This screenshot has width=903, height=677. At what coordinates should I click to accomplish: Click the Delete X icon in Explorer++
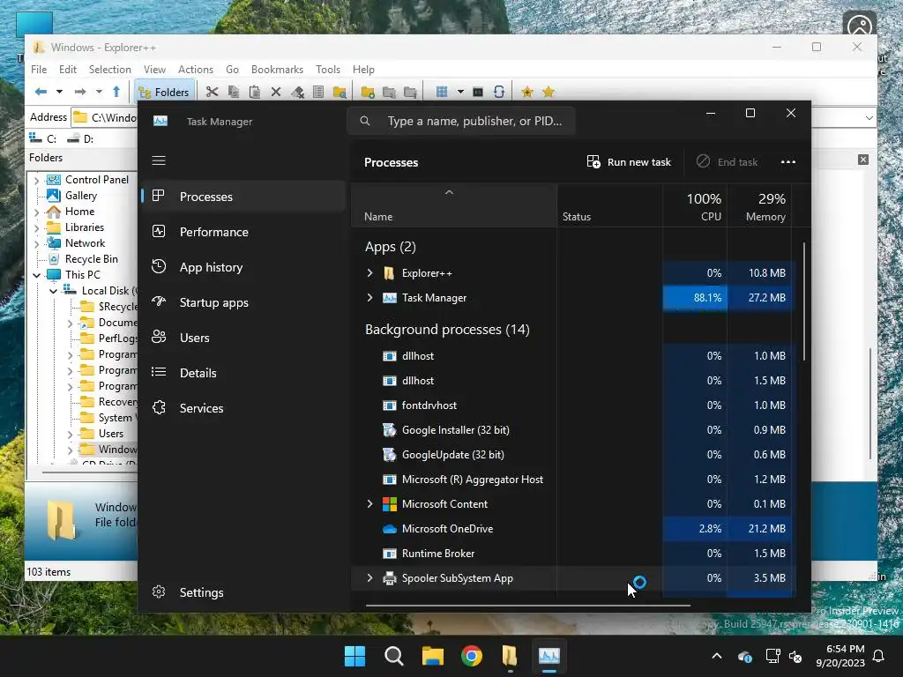[x=276, y=92]
